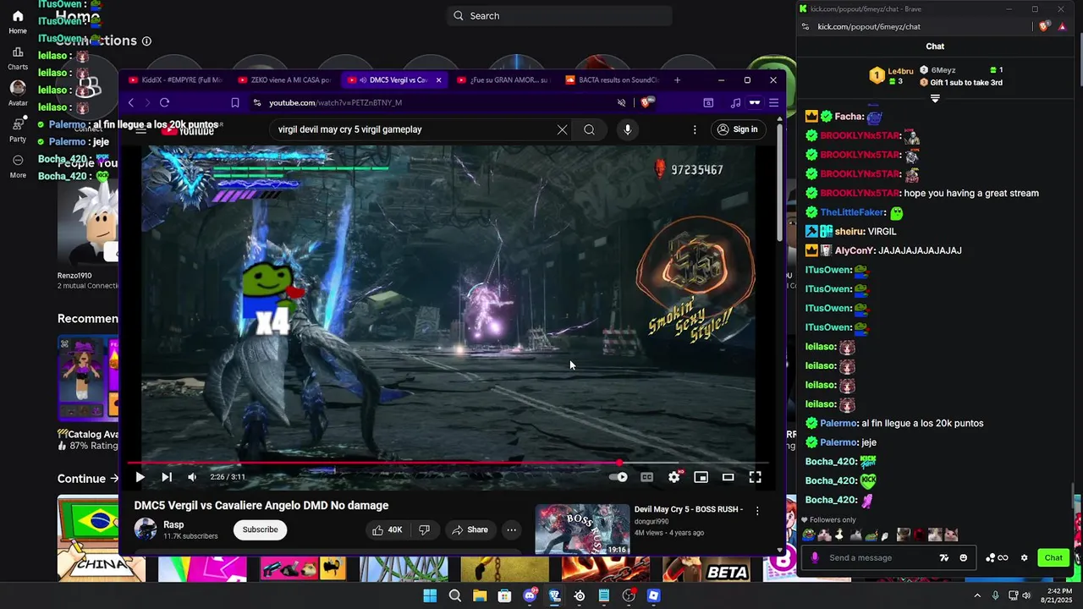Enable miniplayer mode in YouTube player
The height and width of the screenshot is (609, 1083).
[x=701, y=477]
